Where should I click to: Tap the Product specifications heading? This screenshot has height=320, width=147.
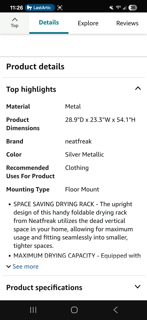tap(44, 287)
